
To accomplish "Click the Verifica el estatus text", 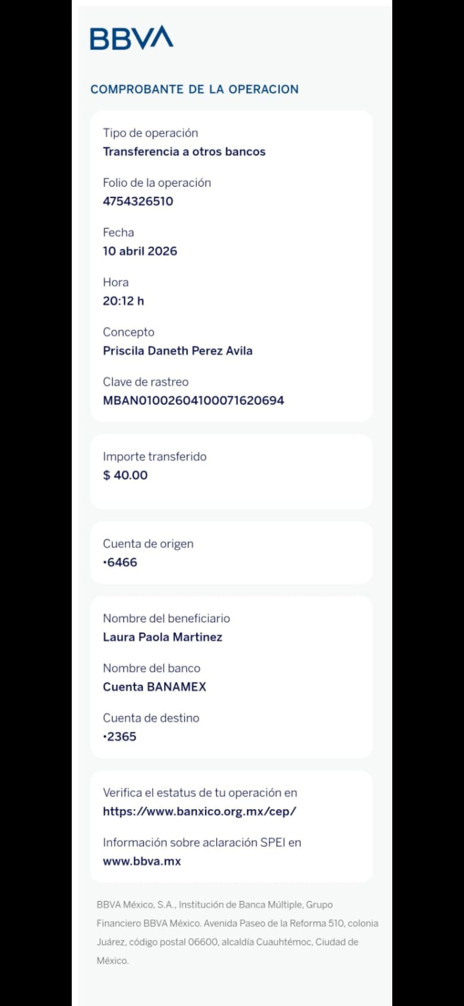I will pyautogui.click(x=200, y=792).
